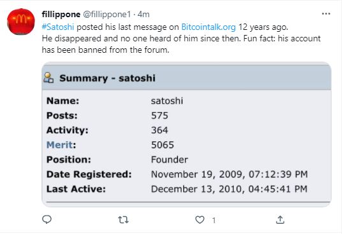Screen dimensions: 343x234
Task: Open the fillippone display name profile
Action: 61,15
